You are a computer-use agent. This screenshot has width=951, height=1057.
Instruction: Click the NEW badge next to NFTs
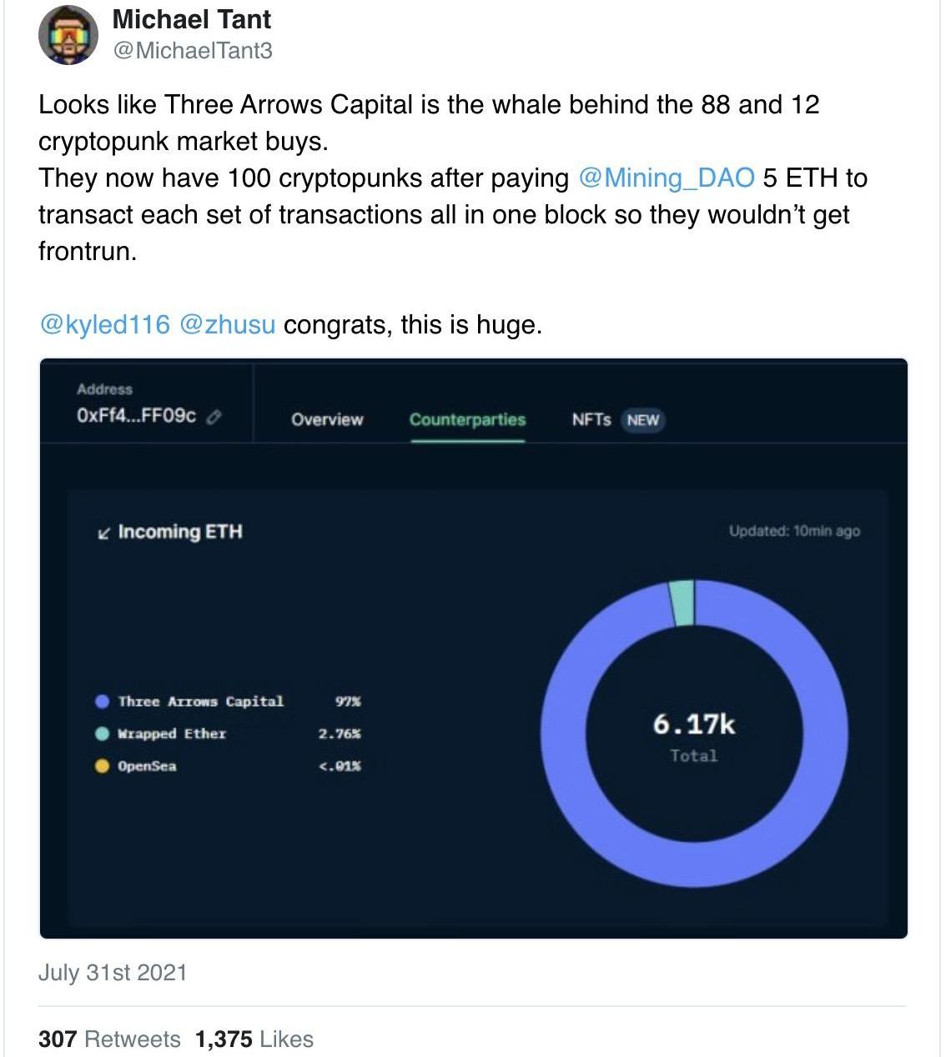coord(642,420)
